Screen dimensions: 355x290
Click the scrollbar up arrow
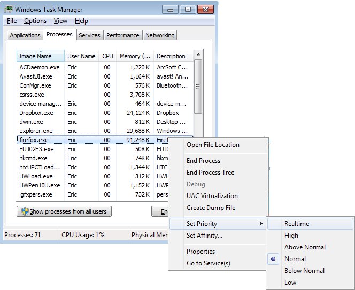pyautogui.click(x=198, y=55)
